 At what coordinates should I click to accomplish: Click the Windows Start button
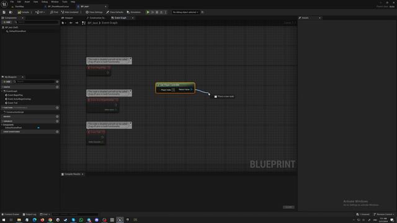(4, 220)
